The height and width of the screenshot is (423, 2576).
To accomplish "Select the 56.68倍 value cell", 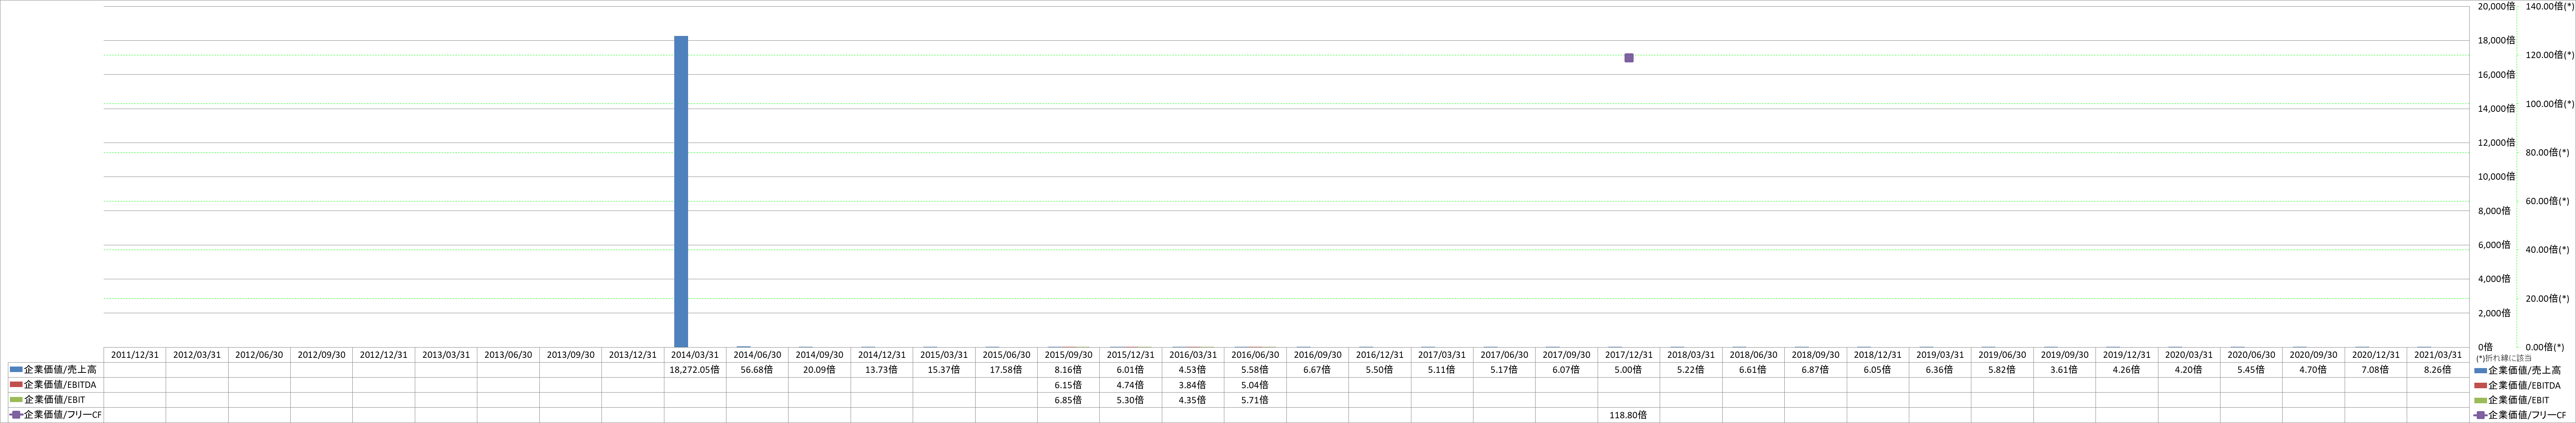I will [x=757, y=369].
